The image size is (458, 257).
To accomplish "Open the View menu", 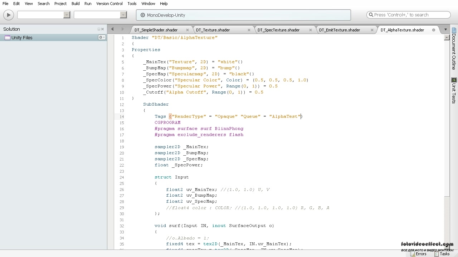I will (x=29, y=4).
